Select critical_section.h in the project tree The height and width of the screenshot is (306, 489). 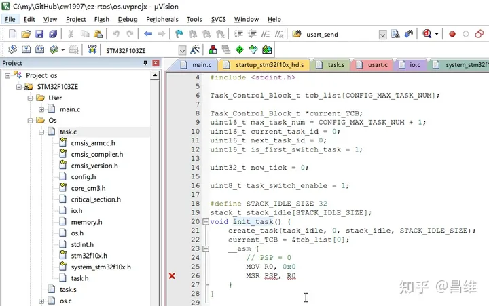(96, 199)
